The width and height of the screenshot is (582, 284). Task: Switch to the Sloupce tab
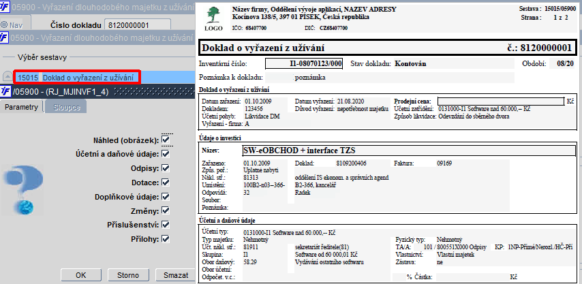66,107
